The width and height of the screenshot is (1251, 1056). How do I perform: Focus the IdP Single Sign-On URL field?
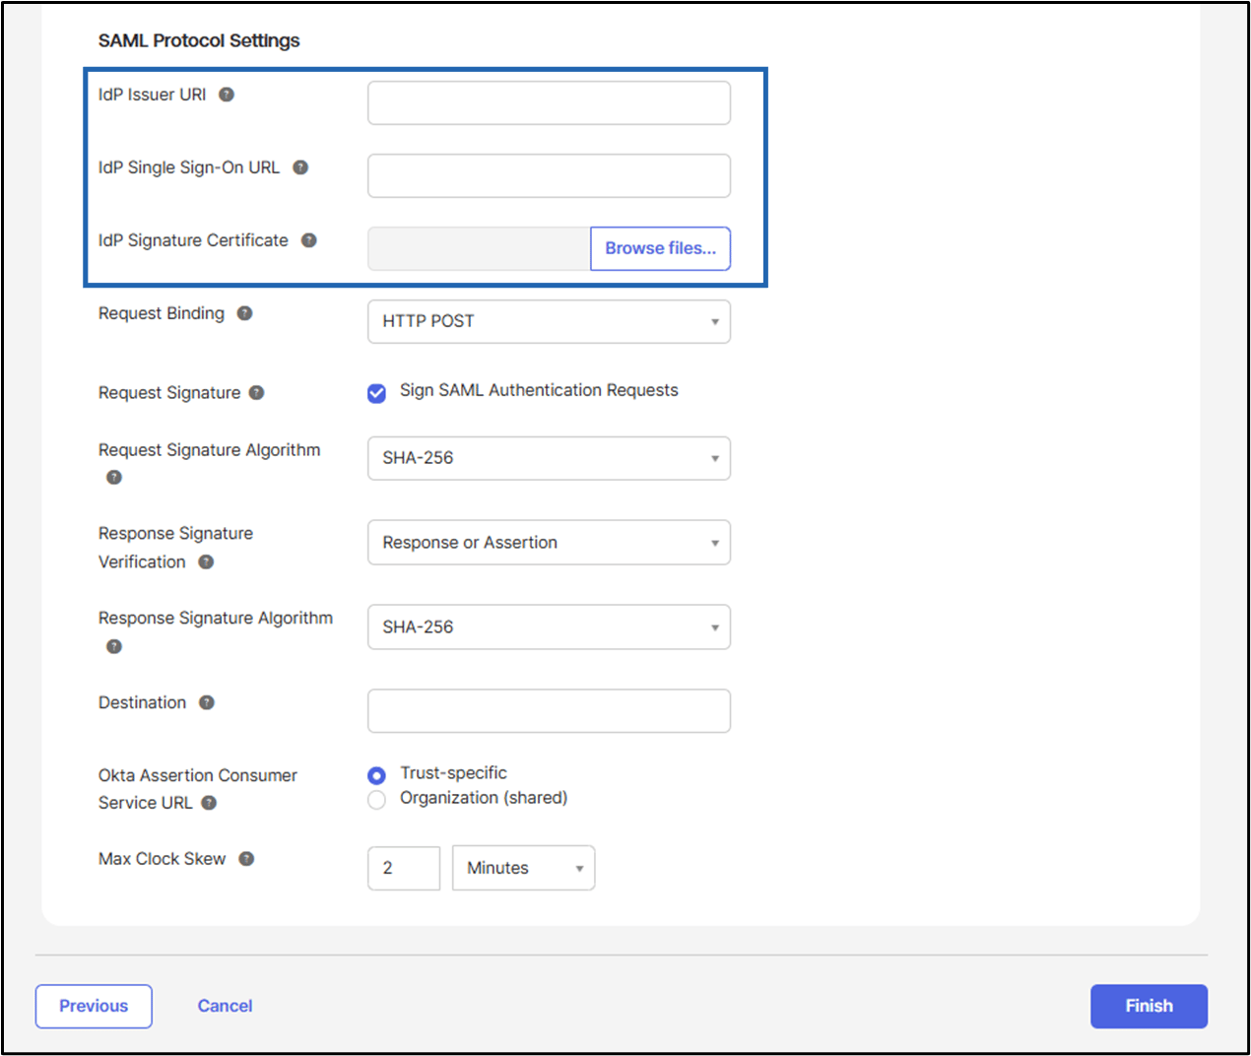(549, 175)
